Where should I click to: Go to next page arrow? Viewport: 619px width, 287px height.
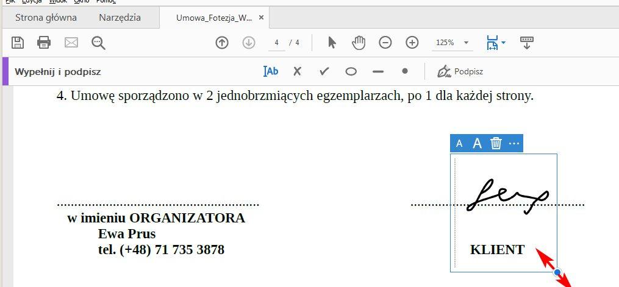coord(248,43)
